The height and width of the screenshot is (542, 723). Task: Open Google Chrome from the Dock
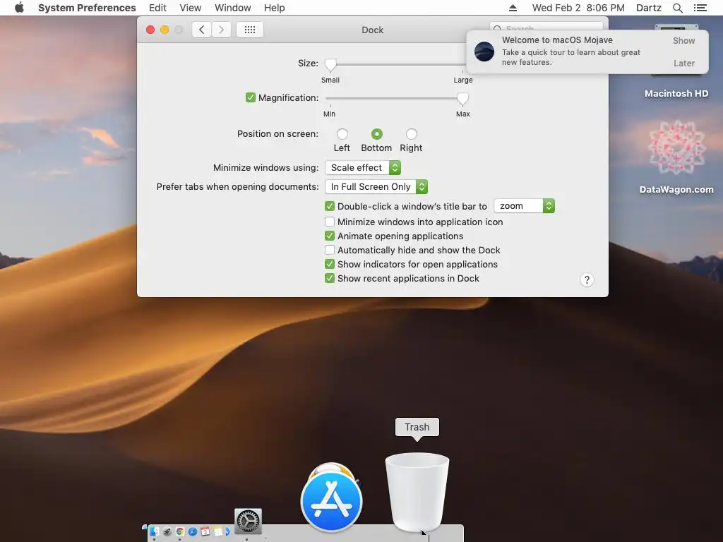(x=180, y=531)
